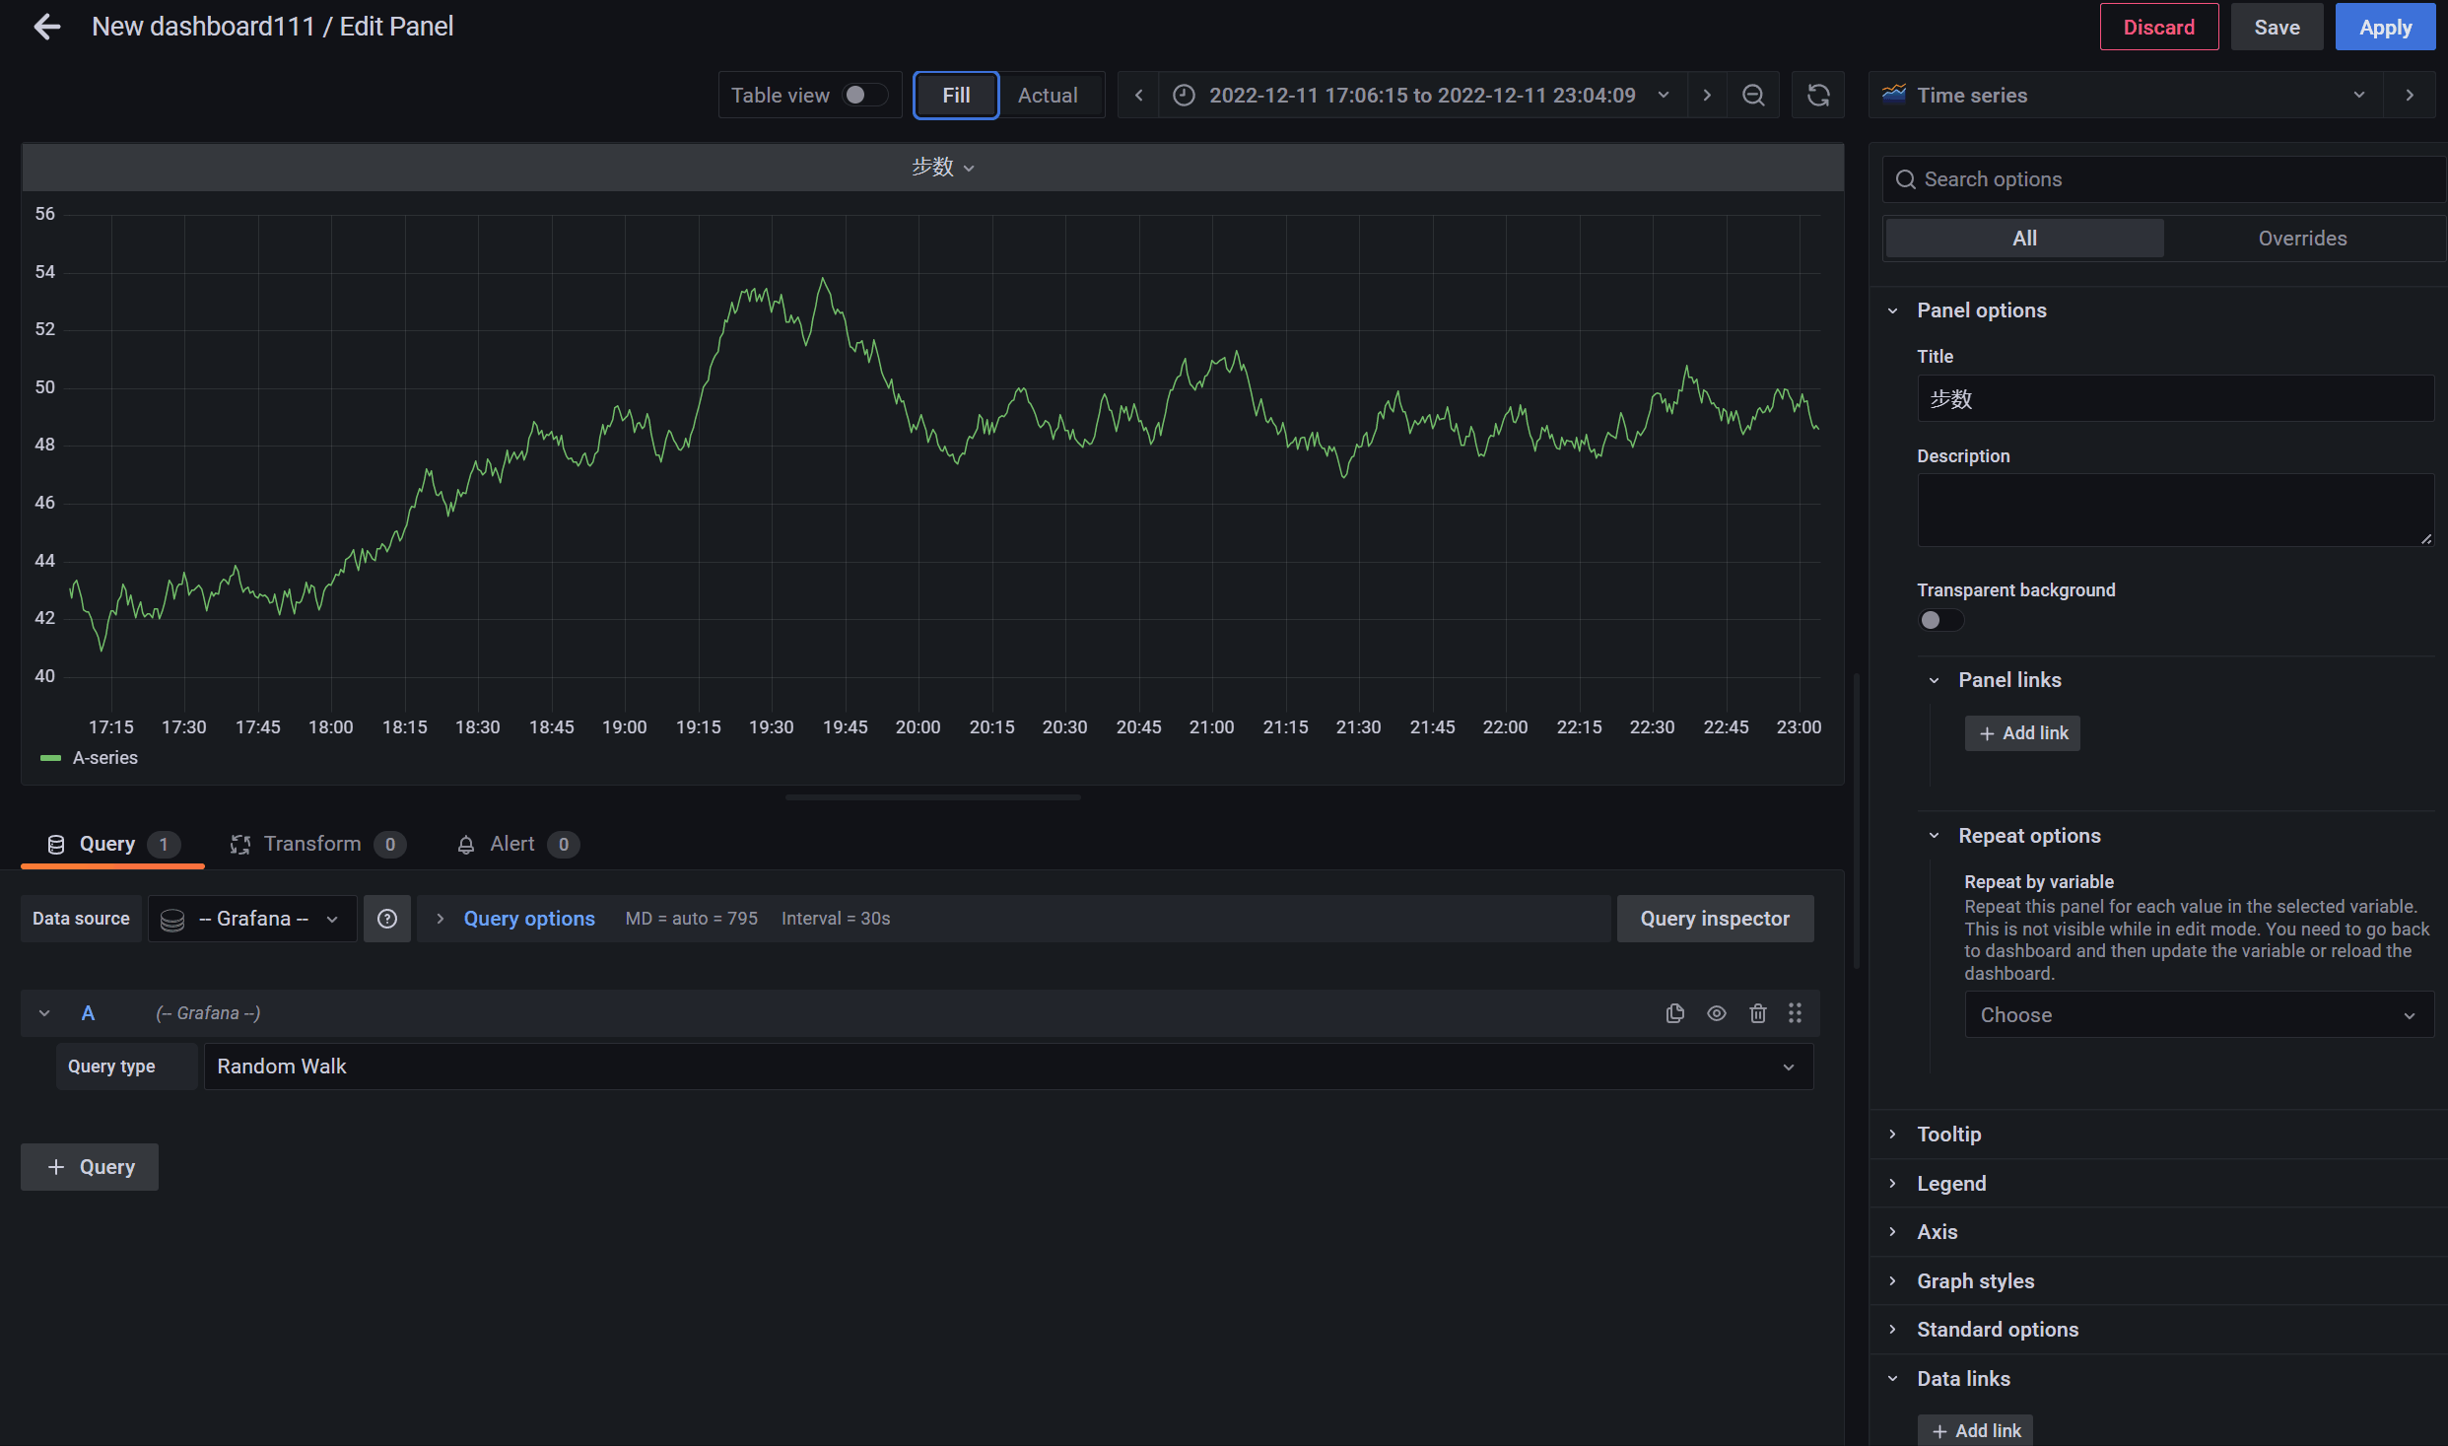Click the clock/time range picker icon
Screen dimensions: 2448x1446
pos(1186,95)
